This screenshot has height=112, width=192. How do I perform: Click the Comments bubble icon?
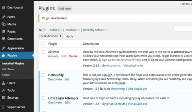tap(3, 39)
